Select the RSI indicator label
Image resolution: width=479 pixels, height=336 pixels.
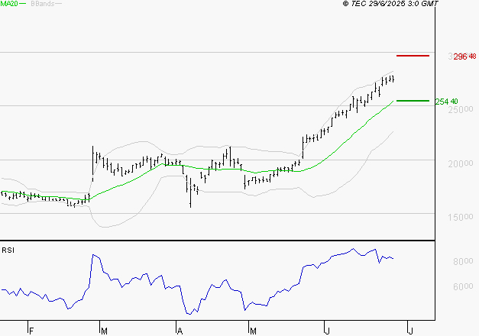(x=8, y=250)
